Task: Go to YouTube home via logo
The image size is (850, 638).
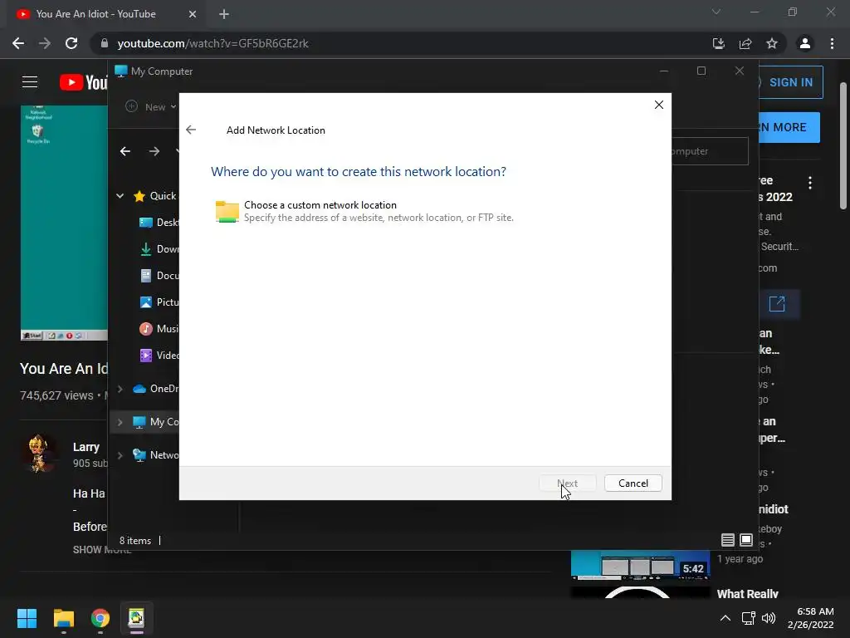Action: [84, 82]
